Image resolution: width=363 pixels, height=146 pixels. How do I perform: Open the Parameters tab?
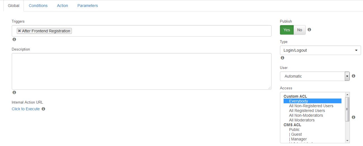click(x=88, y=6)
